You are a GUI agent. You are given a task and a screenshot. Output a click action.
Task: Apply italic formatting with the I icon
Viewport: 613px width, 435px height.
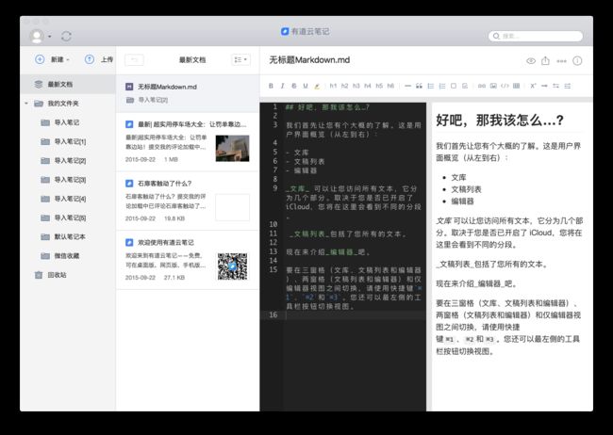282,86
